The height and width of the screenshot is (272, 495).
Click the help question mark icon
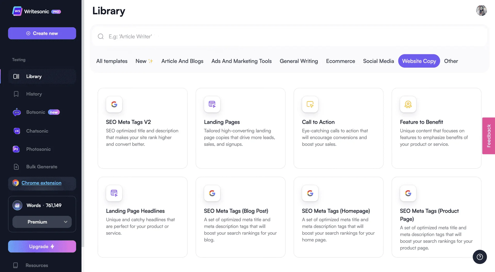tap(480, 257)
